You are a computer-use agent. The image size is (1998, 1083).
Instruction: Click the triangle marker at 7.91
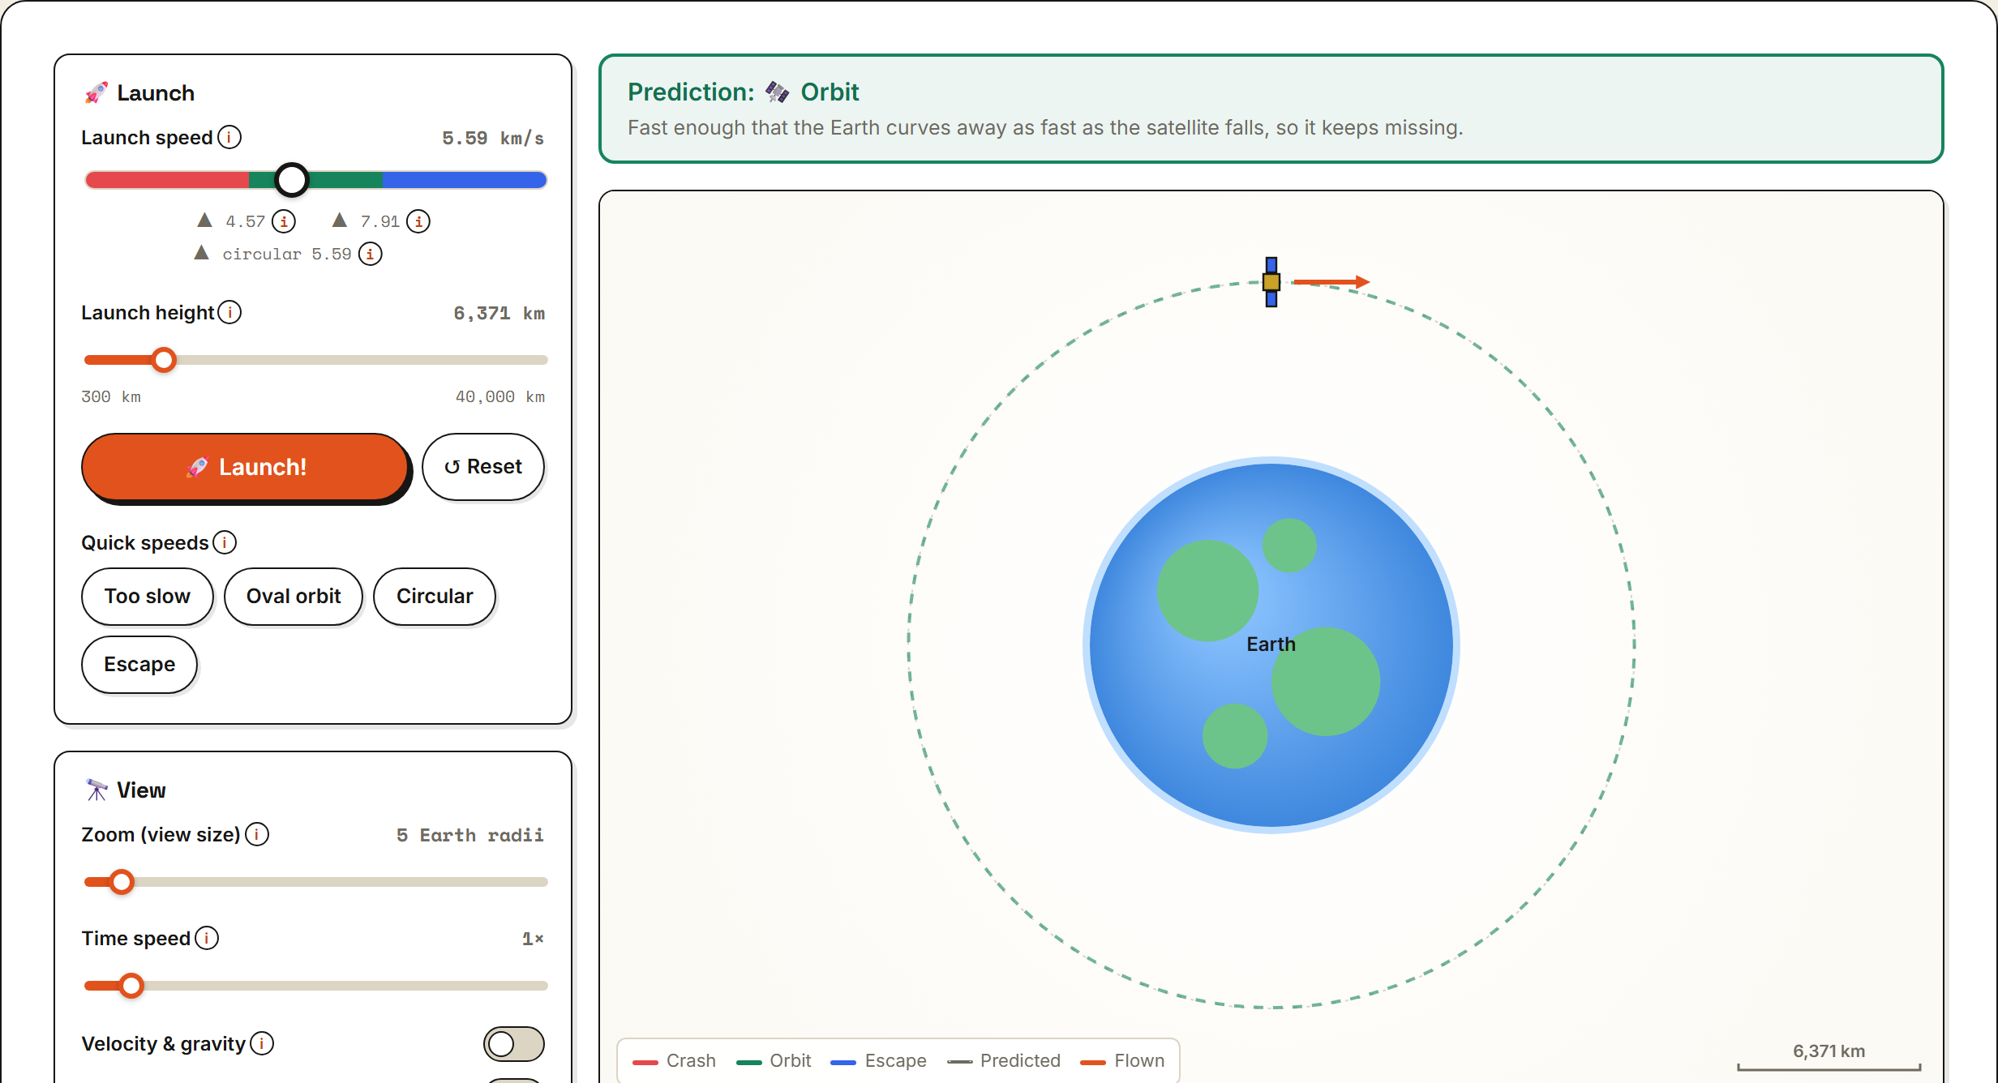[x=340, y=220]
